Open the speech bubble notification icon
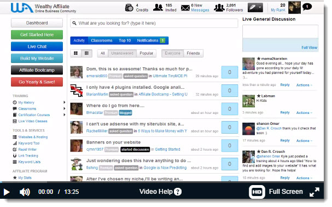332x207 pixels. tap(307, 7)
